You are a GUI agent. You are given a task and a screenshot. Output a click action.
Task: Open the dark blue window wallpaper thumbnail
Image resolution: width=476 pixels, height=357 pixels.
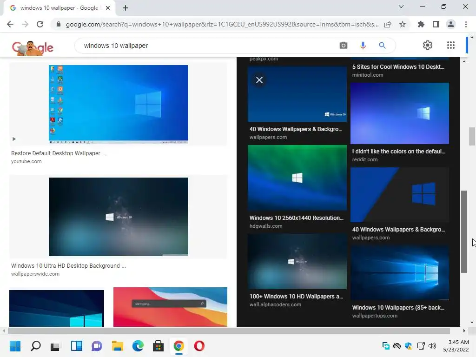(57, 308)
